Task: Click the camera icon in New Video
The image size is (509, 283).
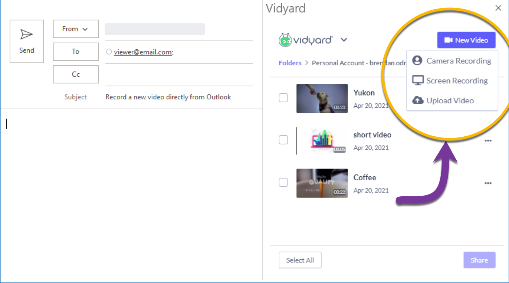Action: pyautogui.click(x=449, y=40)
